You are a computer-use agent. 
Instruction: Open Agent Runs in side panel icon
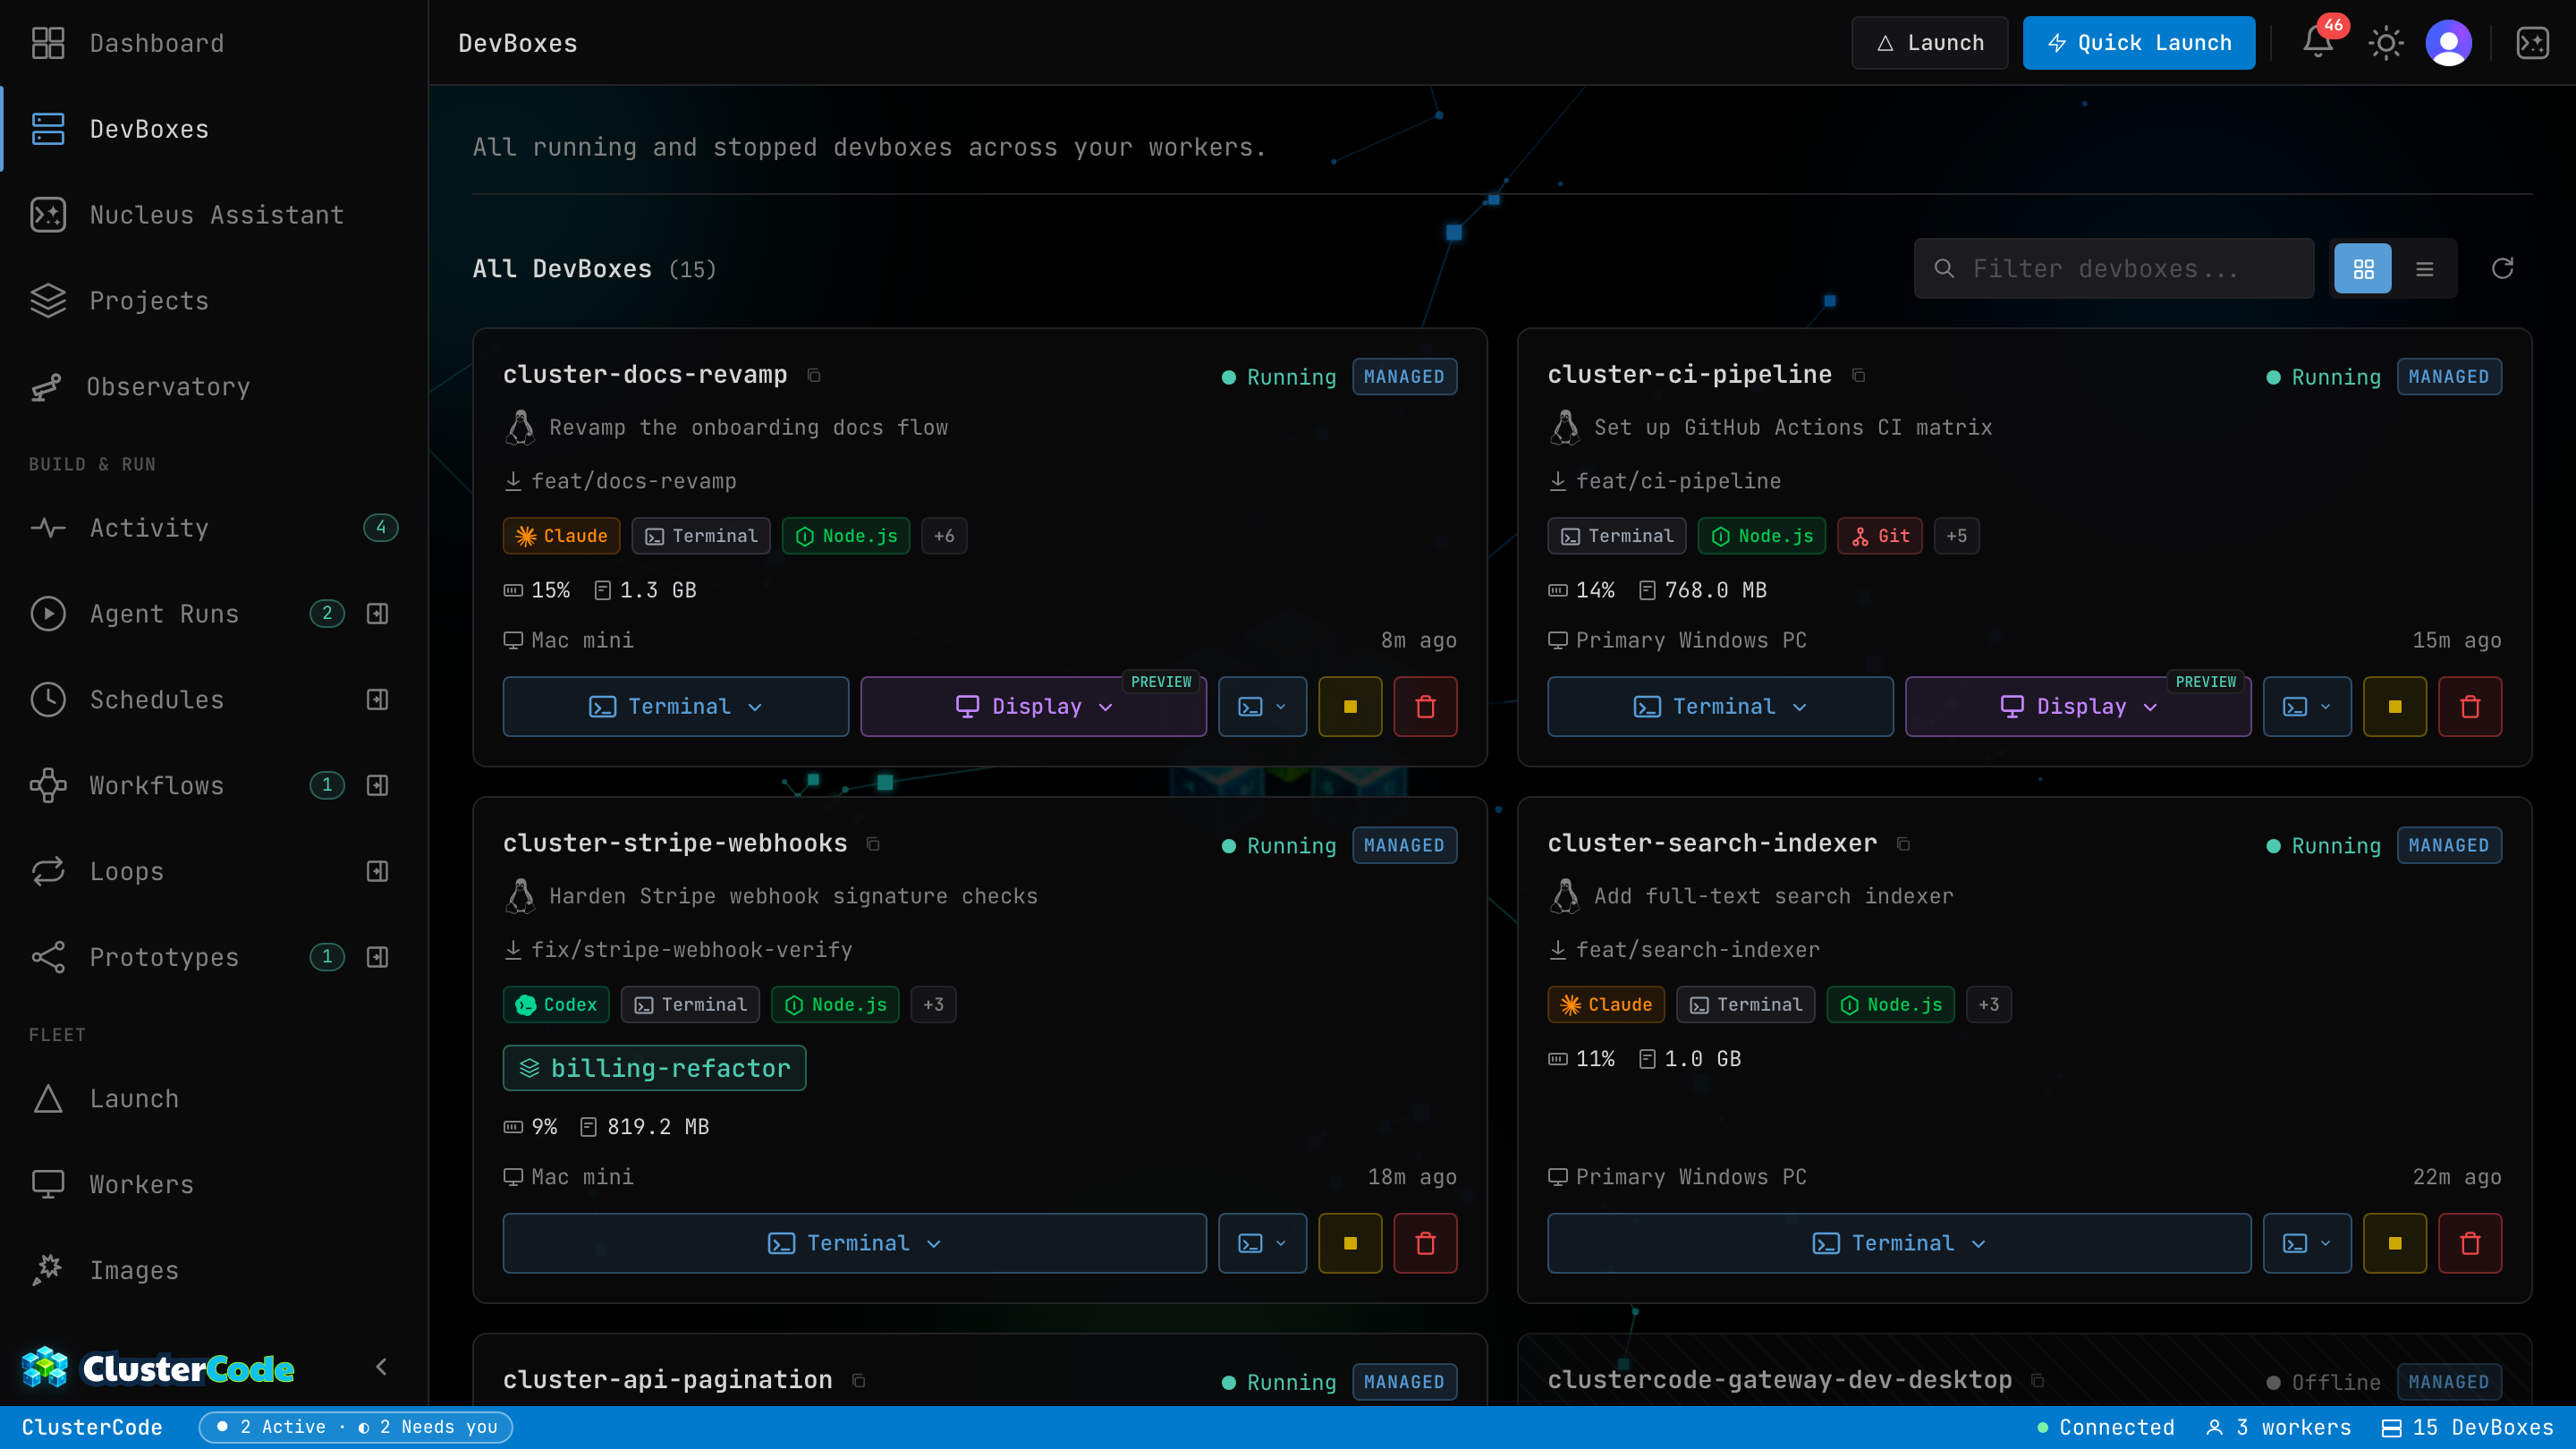click(x=377, y=613)
